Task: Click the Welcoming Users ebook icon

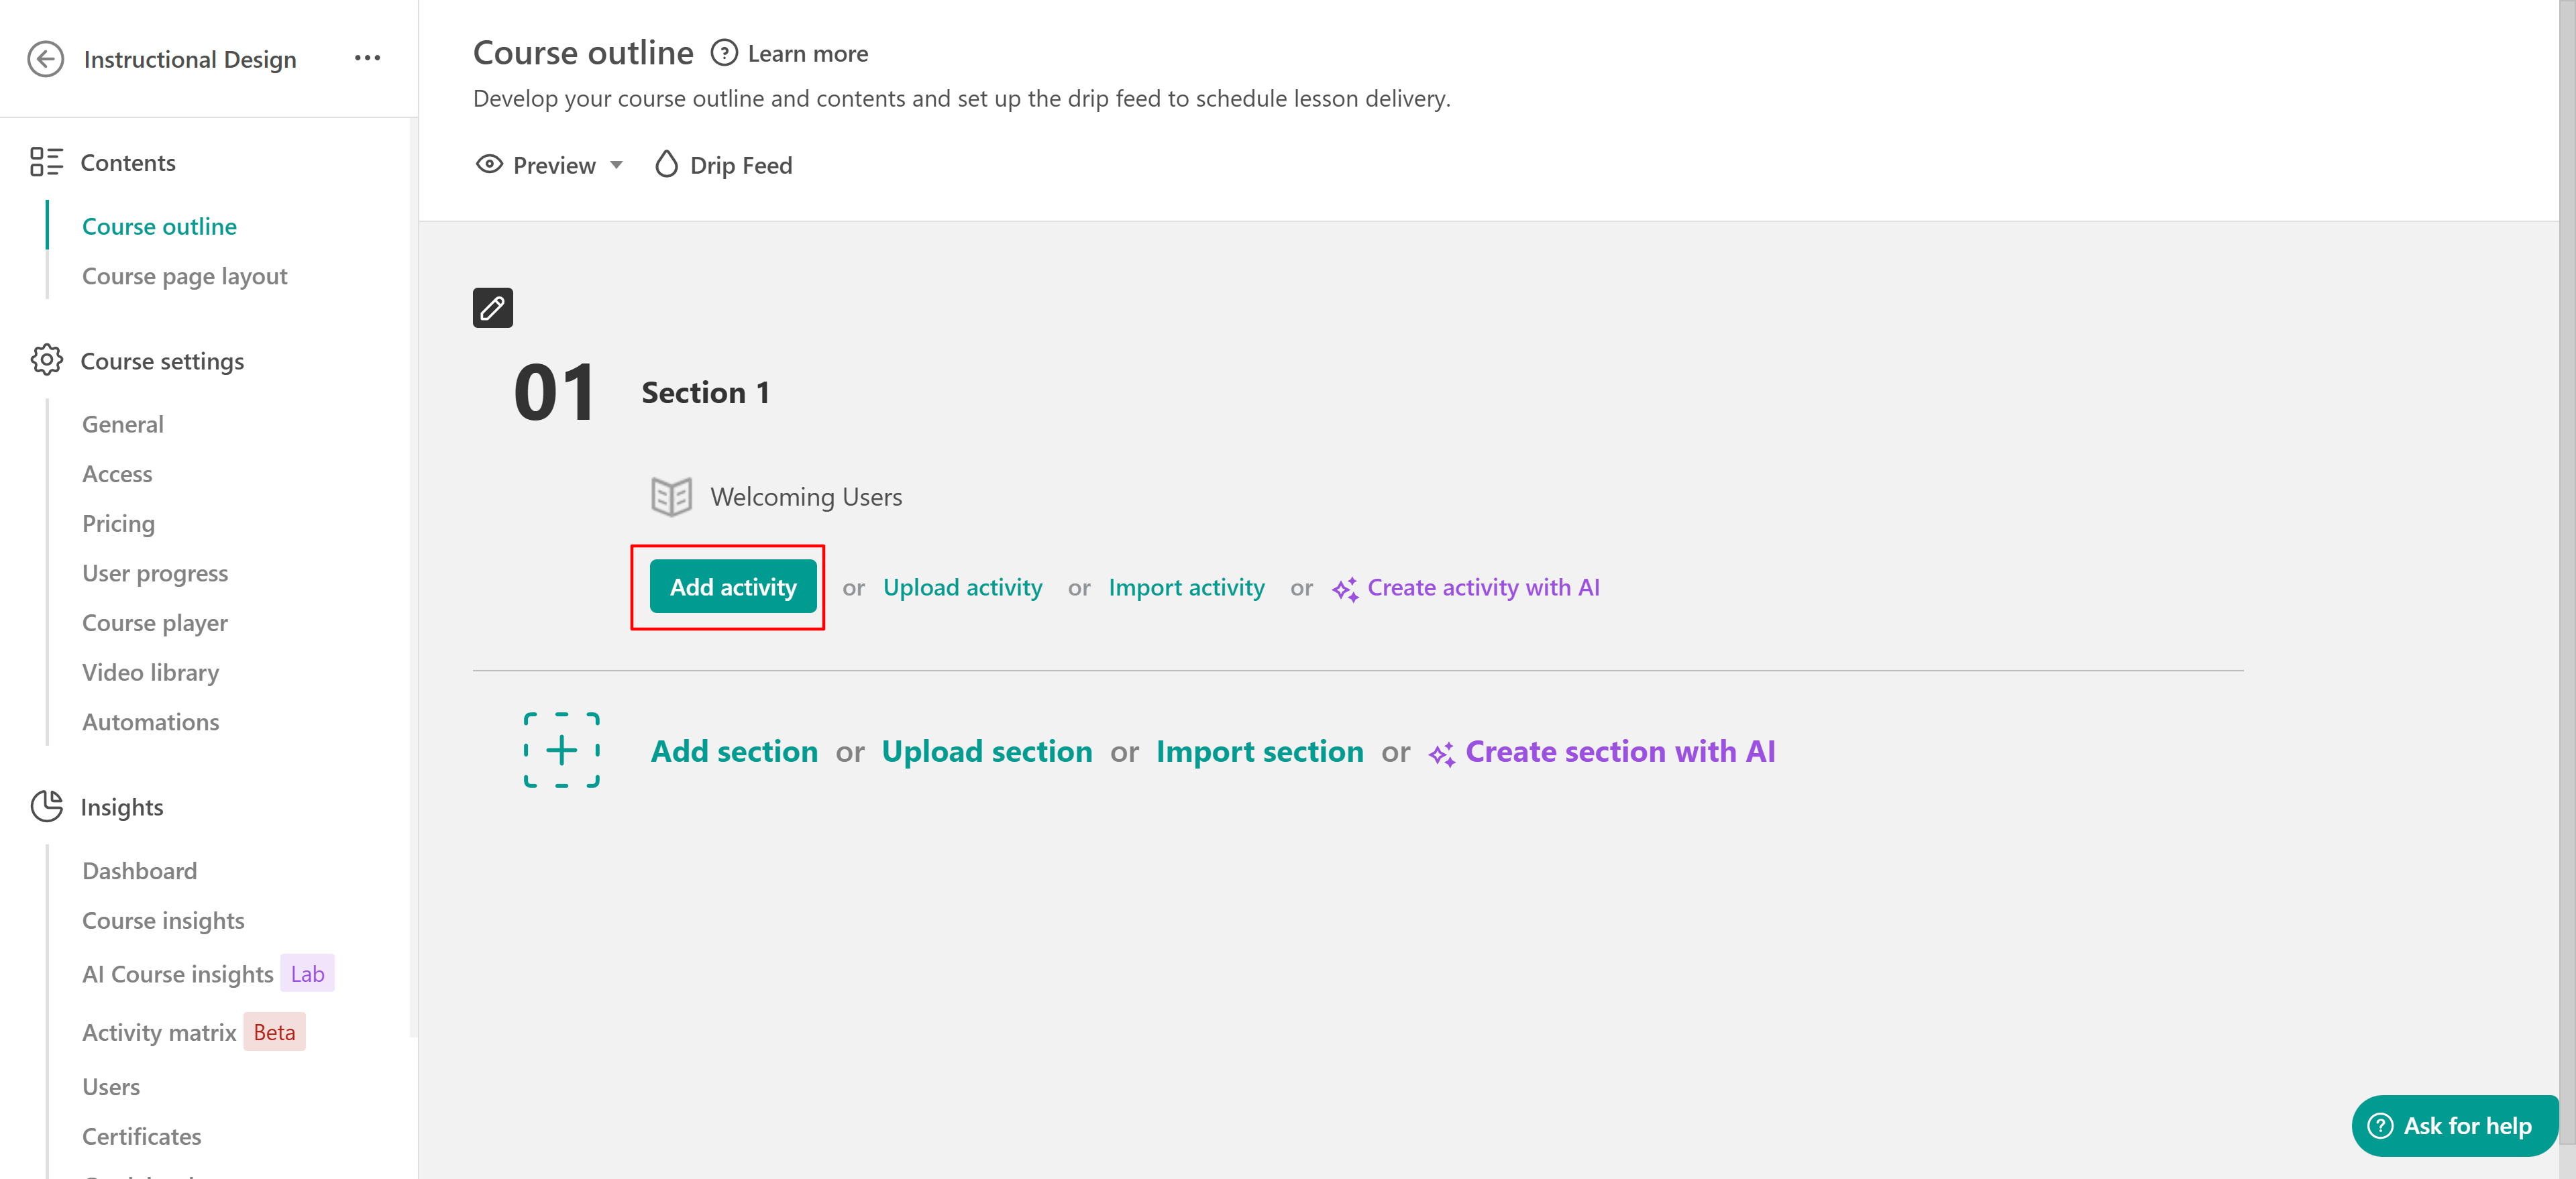Action: tap(671, 497)
